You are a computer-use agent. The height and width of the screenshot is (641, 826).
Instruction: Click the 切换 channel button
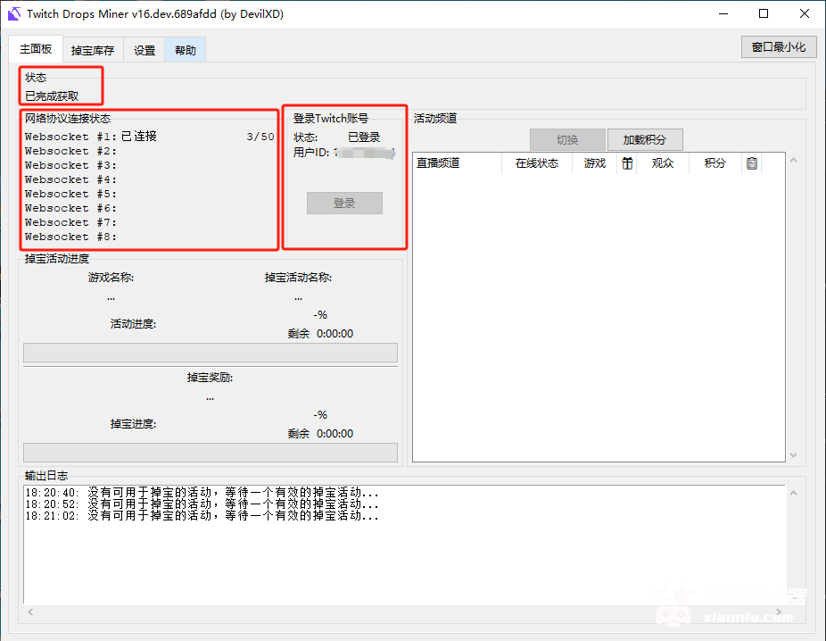tap(567, 139)
